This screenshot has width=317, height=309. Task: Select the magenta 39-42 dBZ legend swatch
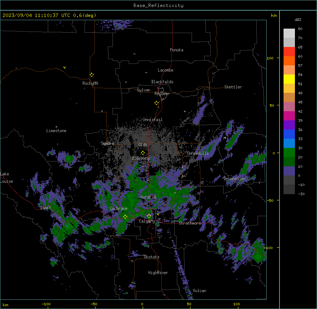click(x=289, y=116)
